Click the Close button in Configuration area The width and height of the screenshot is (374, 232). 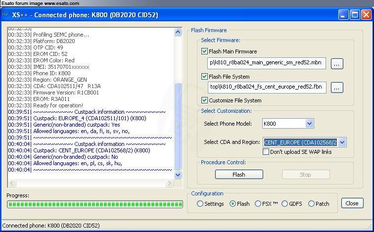(x=352, y=203)
